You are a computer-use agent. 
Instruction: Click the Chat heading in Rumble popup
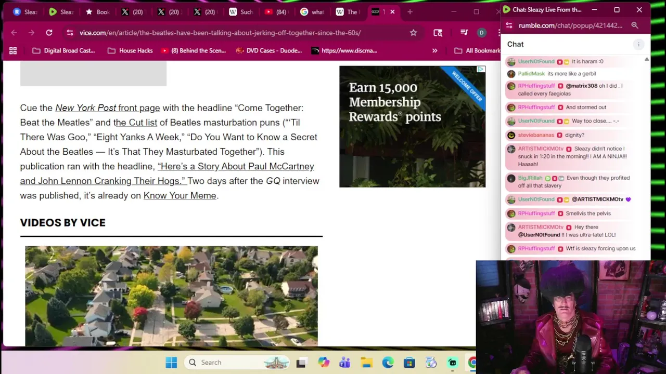[515, 44]
